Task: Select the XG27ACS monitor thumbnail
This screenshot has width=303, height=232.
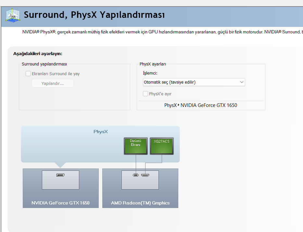Action: [x=161, y=146]
